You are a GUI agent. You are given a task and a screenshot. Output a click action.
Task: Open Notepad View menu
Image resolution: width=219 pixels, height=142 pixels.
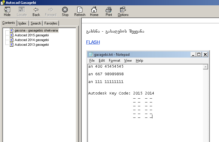click(128, 61)
